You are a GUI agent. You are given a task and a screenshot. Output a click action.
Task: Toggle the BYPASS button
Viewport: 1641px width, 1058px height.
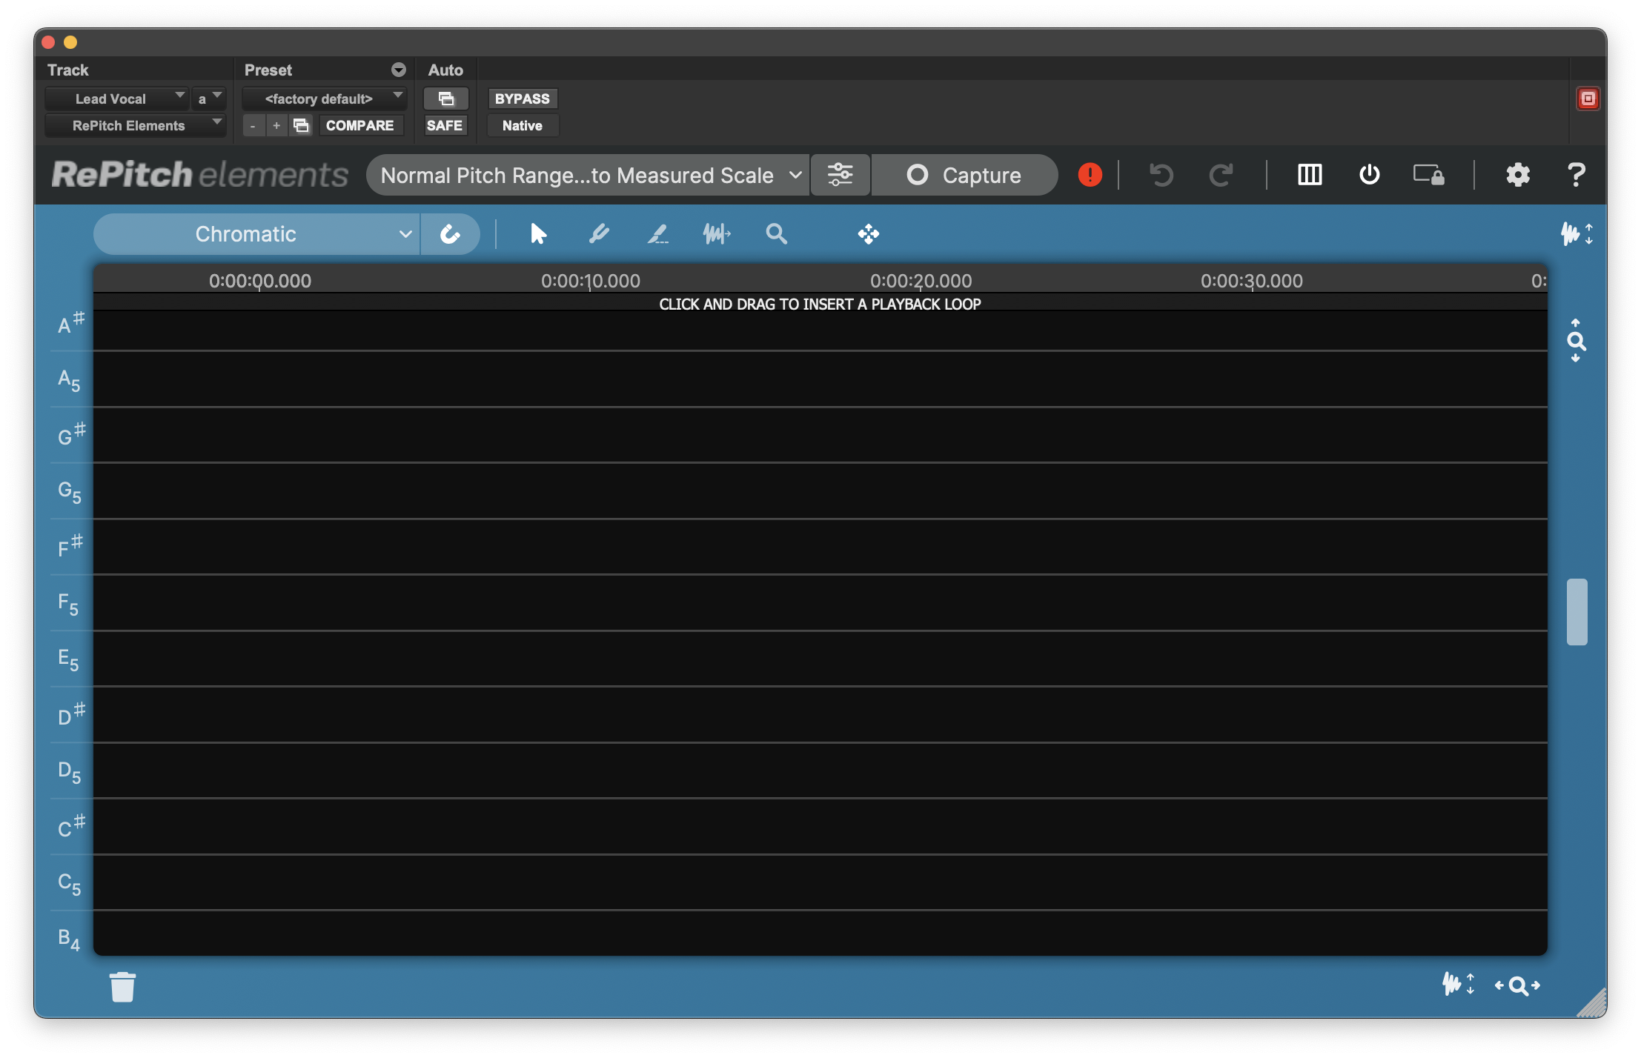click(x=522, y=99)
